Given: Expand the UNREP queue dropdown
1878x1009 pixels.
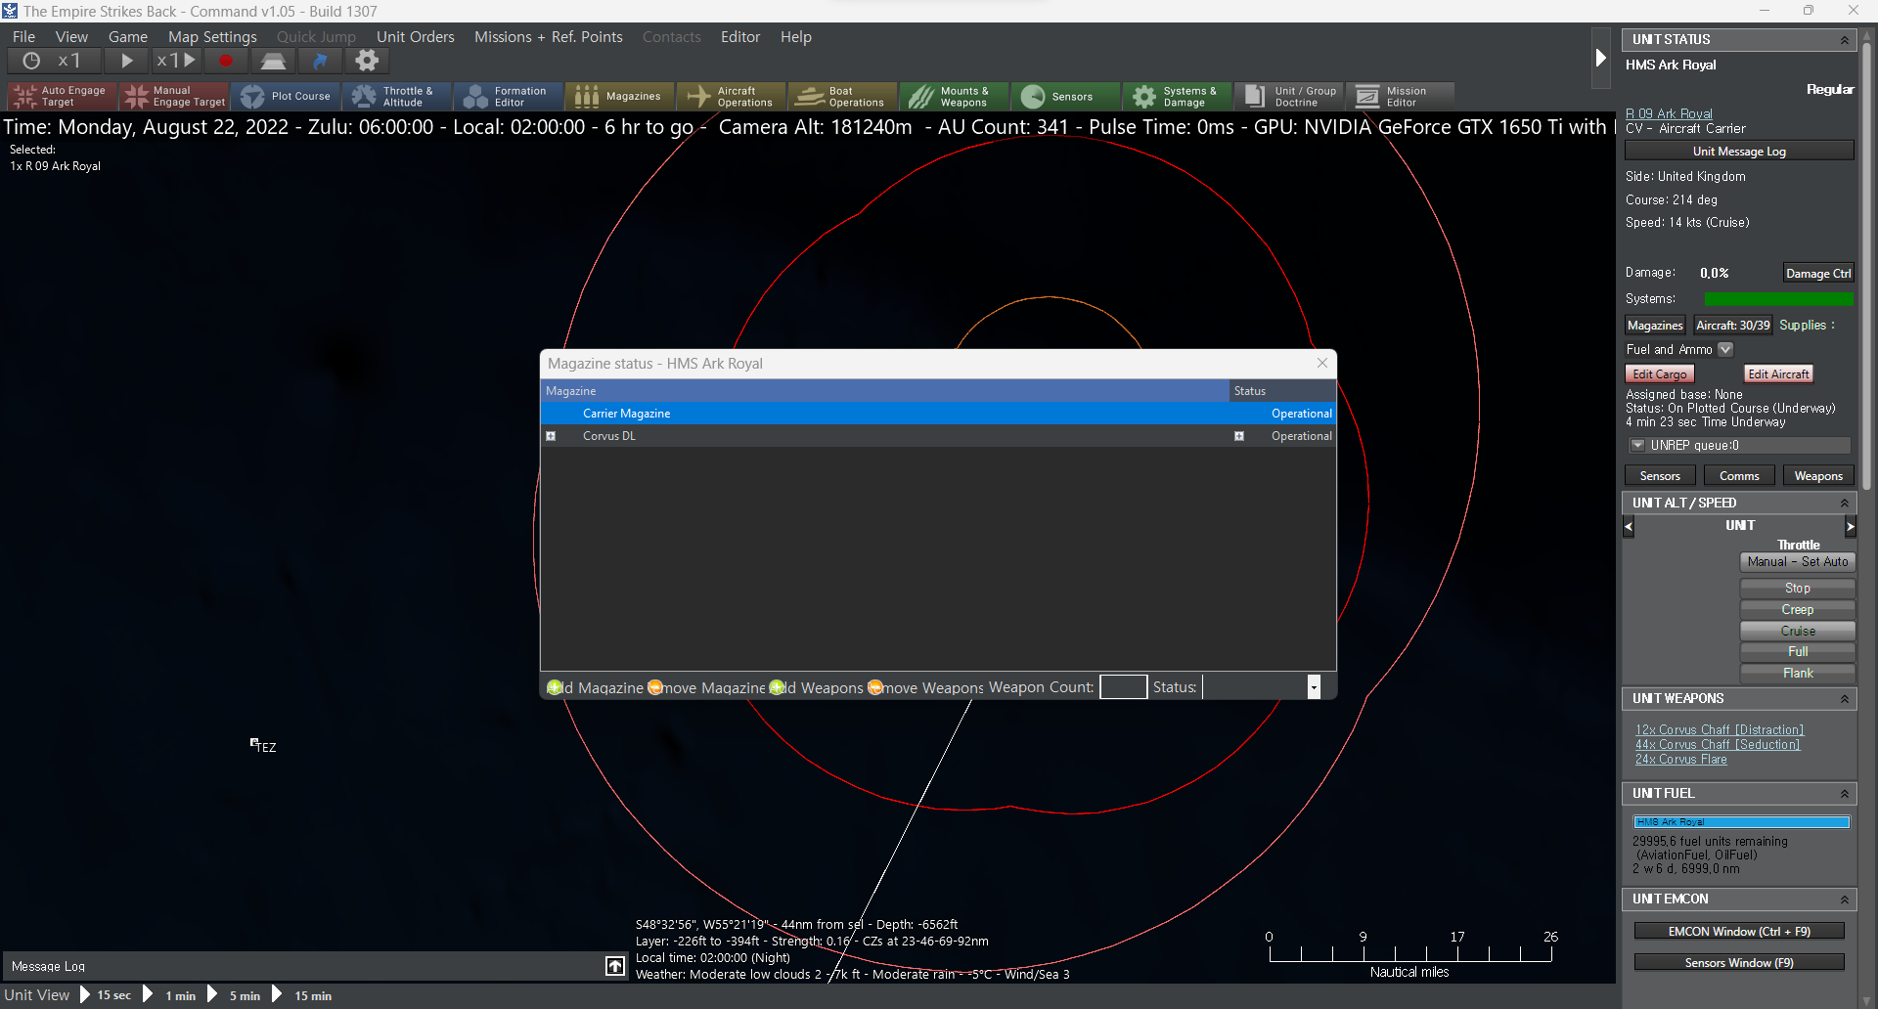Looking at the screenshot, I should click(x=1637, y=445).
